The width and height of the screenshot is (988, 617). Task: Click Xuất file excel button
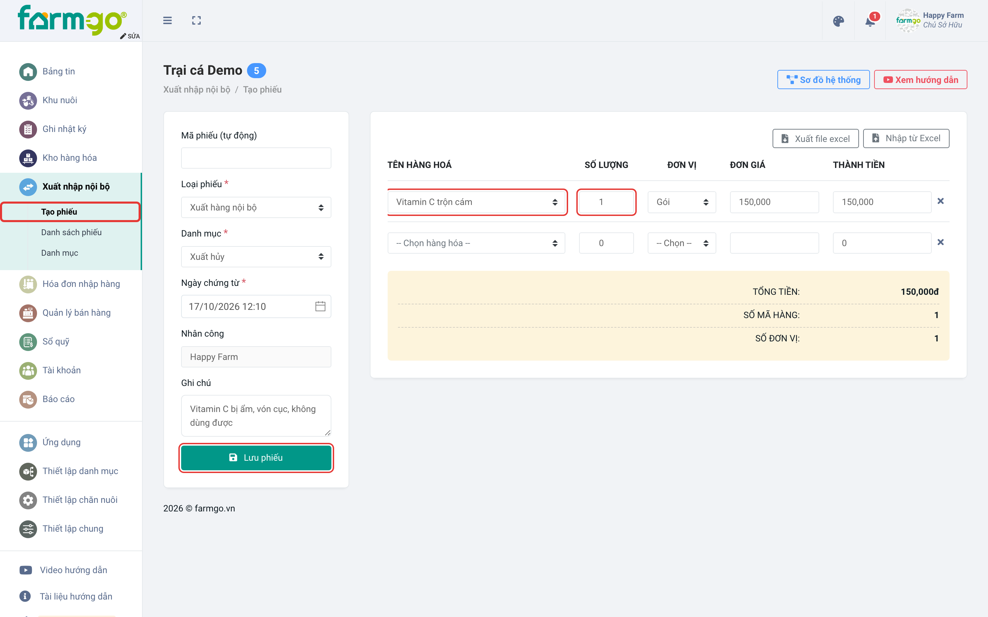pyautogui.click(x=815, y=139)
